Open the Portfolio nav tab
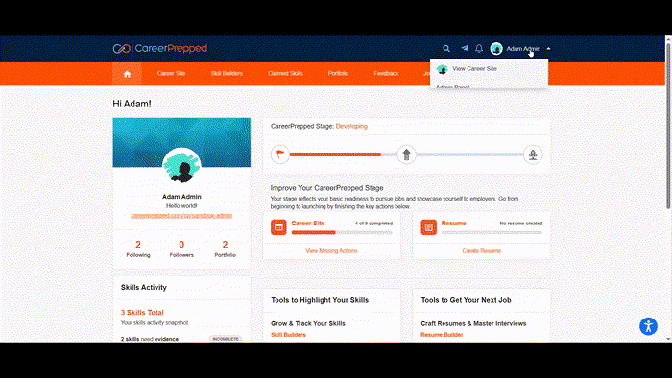The width and height of the screenshot is (672, 378). [338, 73]
